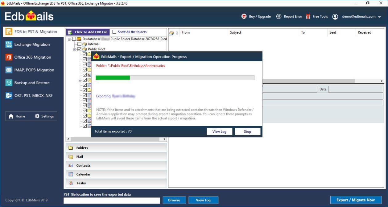Click the Mail panel envelope icon
388x207 pixels.
71,157
